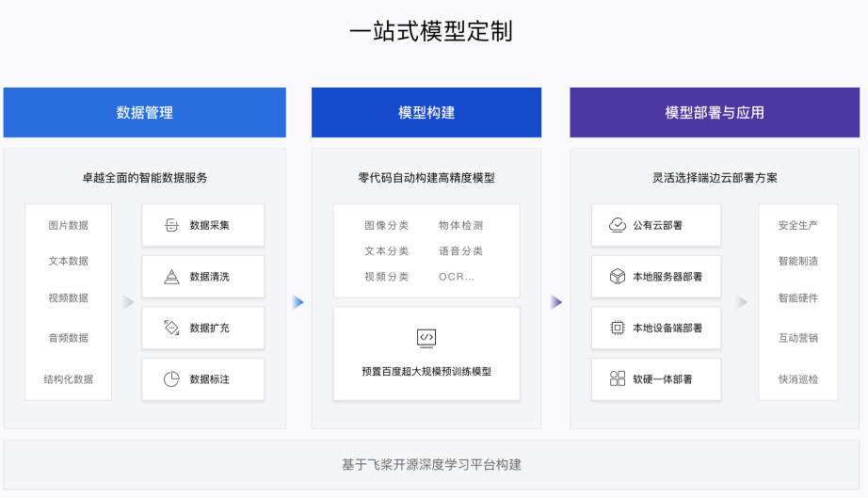
Task: Choose 图像分类 model type
Action: (x=386, y=226)
